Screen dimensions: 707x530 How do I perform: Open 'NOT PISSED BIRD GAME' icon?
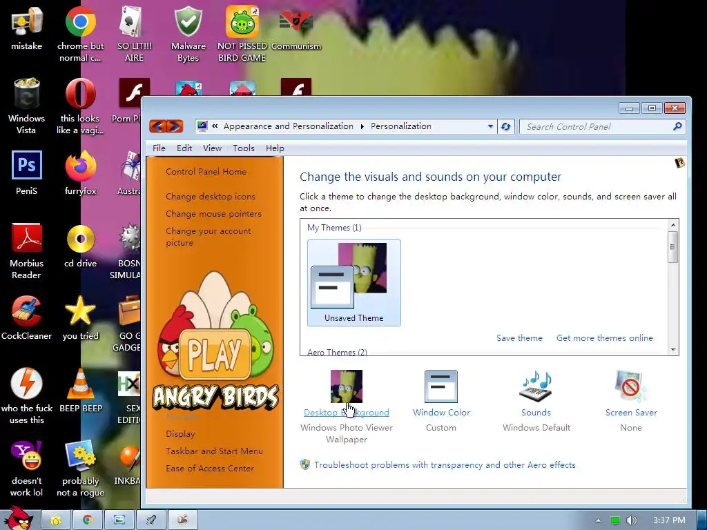point(242,21)
